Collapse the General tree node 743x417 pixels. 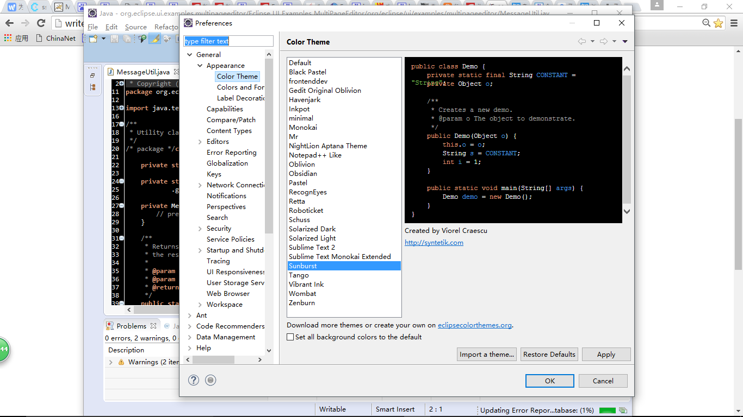pyautogui.click(x=190, y=55)
